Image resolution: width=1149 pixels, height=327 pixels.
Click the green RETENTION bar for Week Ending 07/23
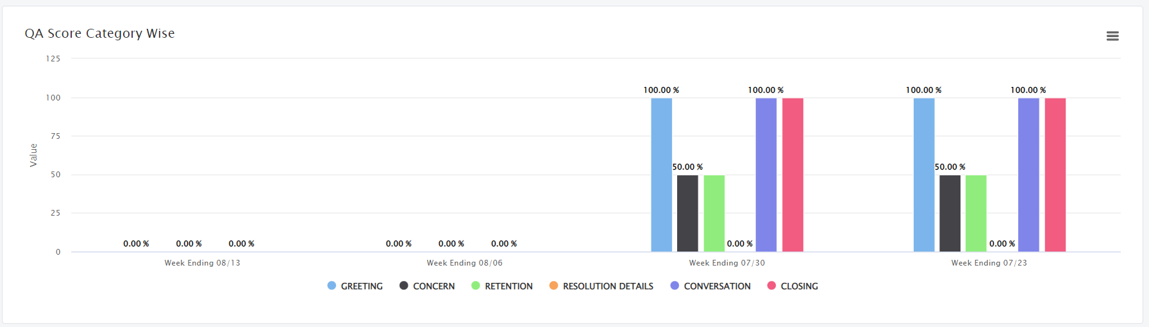coord(976,213)
